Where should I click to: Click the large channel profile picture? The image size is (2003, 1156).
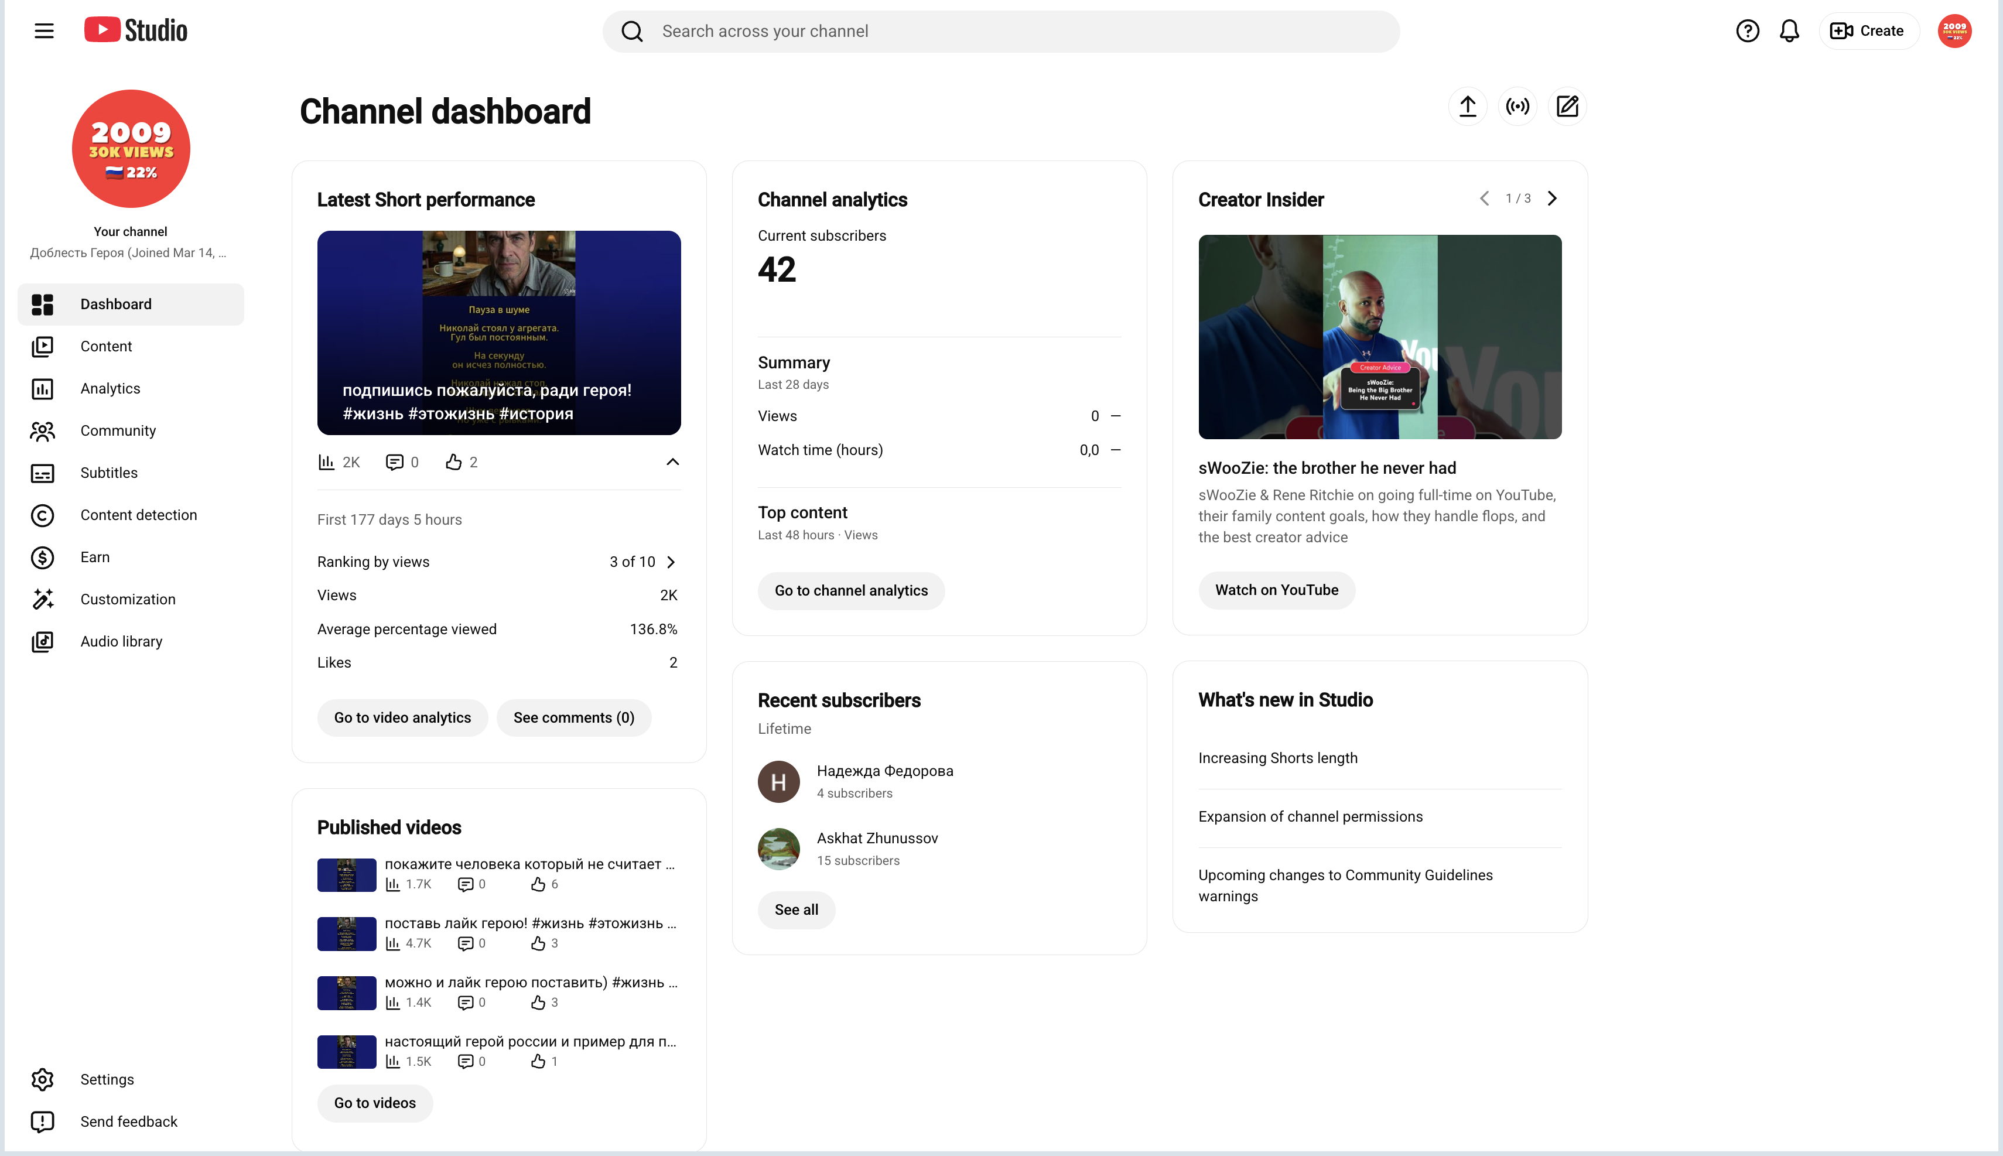pyautogui.click(x=131, y=149)
